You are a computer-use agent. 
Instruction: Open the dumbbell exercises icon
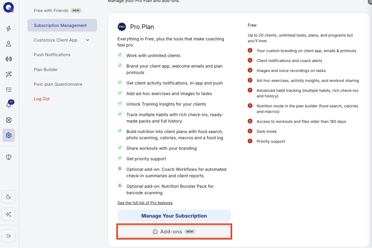[9, 59]
